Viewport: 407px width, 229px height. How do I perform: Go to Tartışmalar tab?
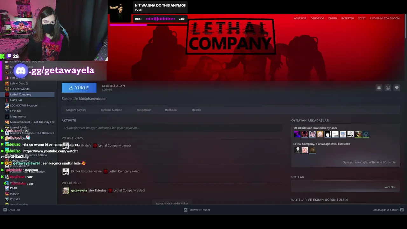(x=143, y=110)
